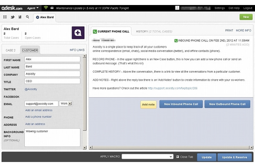
Task: Click the Add note button
Action: 148,104
